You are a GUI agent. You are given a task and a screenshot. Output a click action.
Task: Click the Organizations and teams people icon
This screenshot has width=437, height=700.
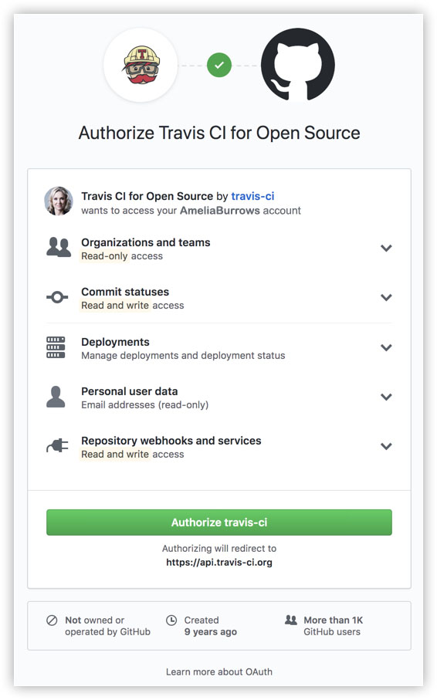click(x=59, y=247)
